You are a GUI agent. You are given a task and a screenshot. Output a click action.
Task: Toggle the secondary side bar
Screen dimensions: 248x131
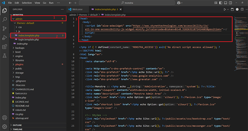[230, 3]
